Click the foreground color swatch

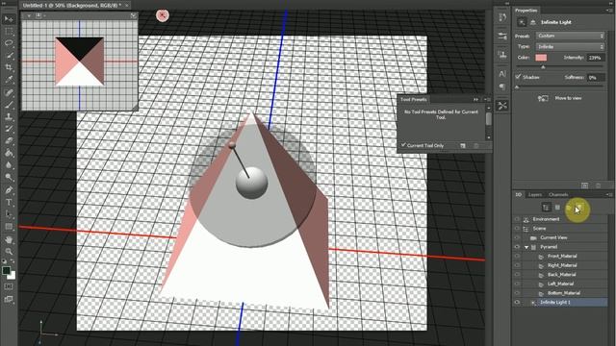[x=6, y=270]
